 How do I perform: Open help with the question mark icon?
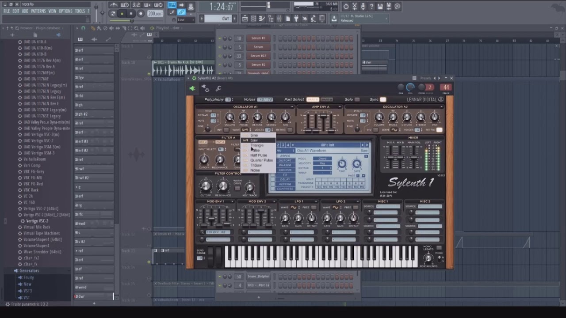pyautogui.click(x=372, y=6)
